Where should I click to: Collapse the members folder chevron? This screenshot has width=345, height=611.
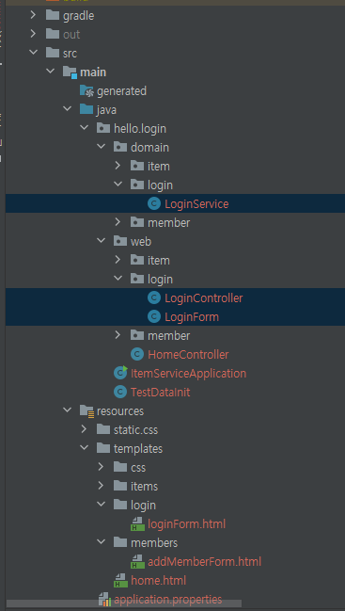(102, 542)
